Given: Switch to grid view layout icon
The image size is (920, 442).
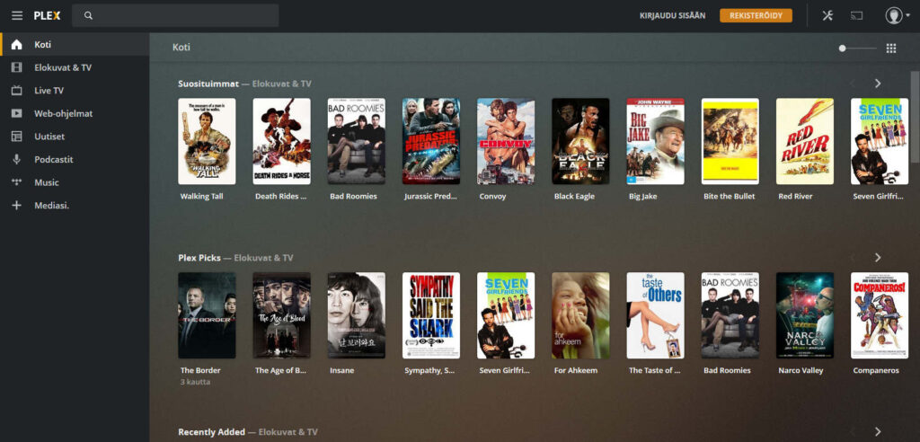Looking at the screenshot, I should (891, 49).
